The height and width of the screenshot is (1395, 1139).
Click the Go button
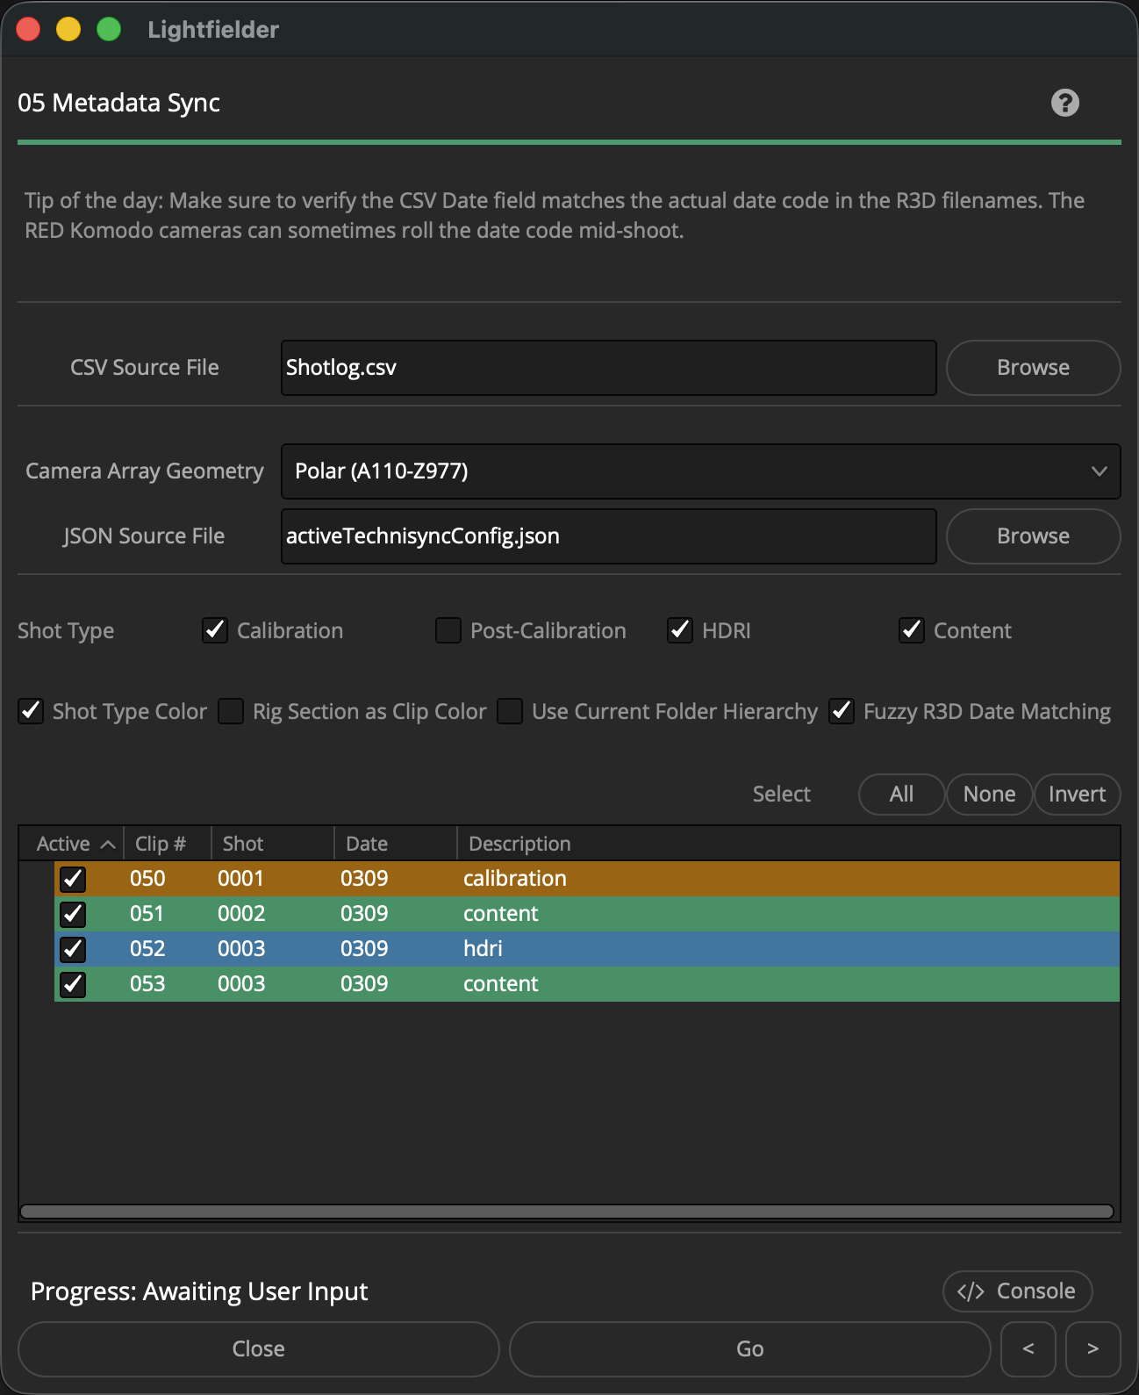pos(749,1349)
